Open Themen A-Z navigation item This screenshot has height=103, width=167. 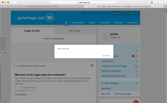click(132, 22)
